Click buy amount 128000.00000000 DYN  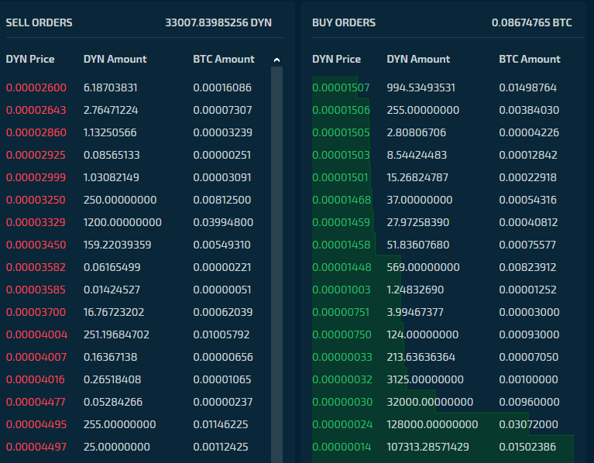[x=432, y=424]
